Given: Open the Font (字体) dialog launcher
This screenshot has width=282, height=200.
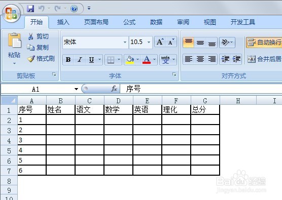Looking at the screenshot, I should 174,74.
